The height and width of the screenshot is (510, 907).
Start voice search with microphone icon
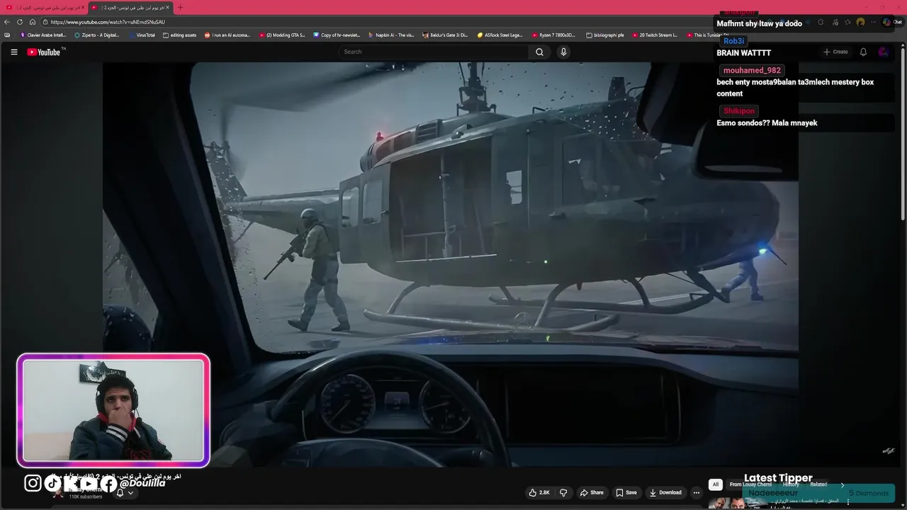563,52
